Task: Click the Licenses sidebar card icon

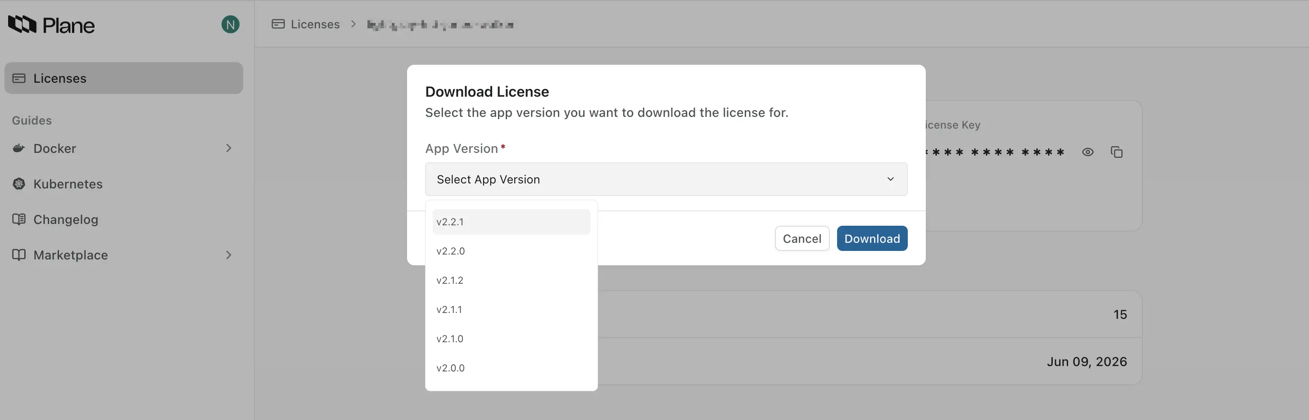Action: tap(19, 78)
